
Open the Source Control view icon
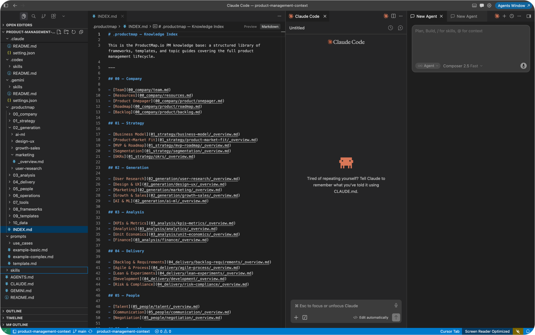point(43,16)
